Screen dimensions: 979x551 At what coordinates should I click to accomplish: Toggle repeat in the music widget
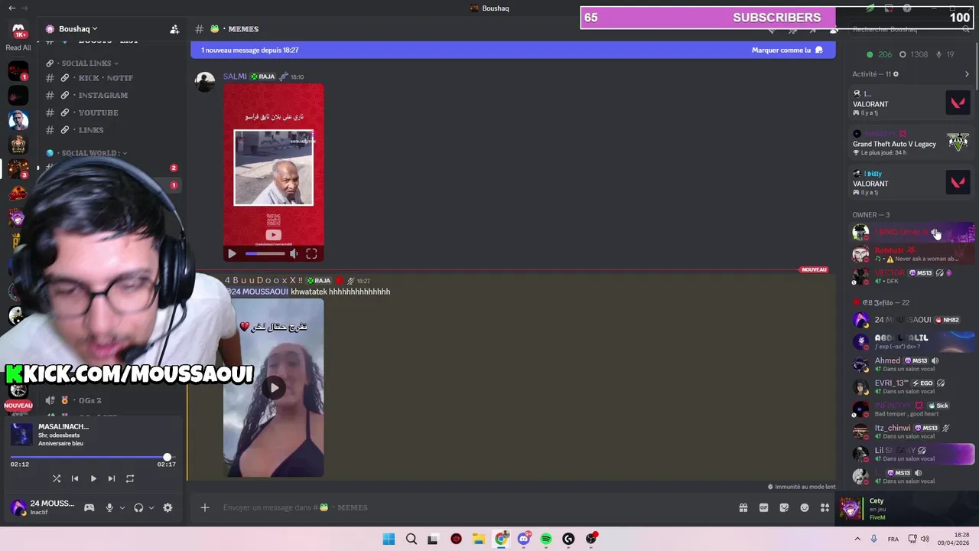(x=130, y=478)
